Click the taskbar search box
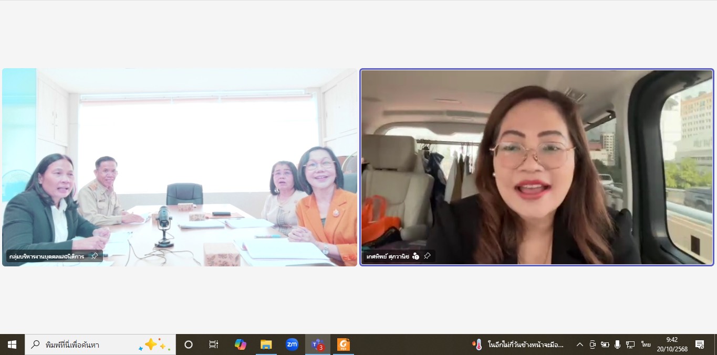This screenshot has height=355, width=717. 100,345
